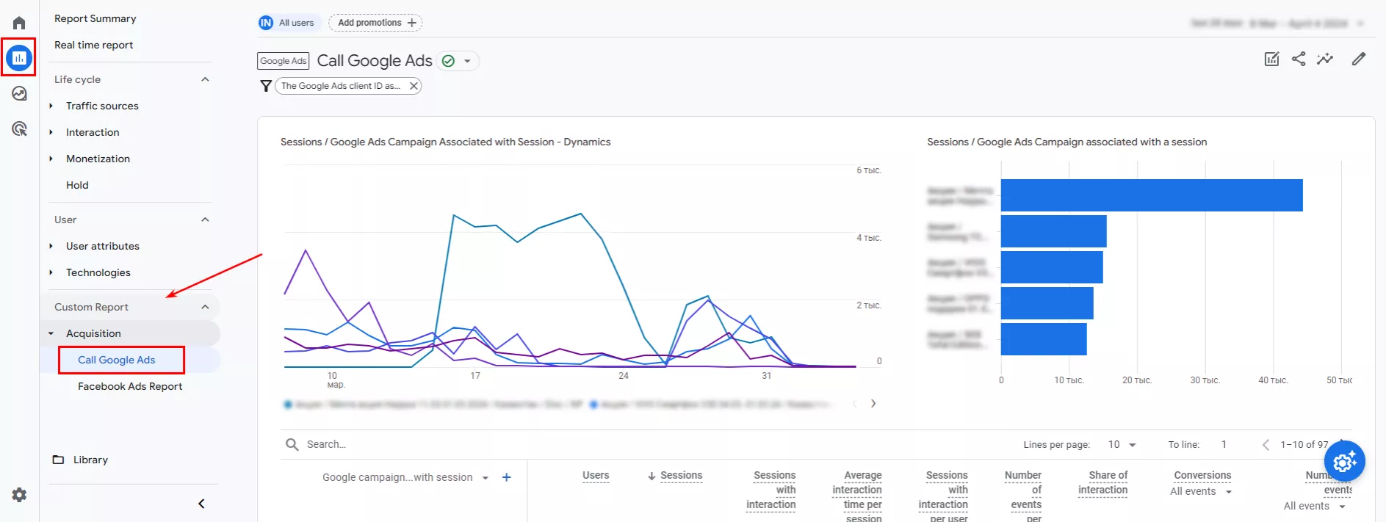Click the Customize report chart-edit icon
Viewport: 1386px width, 522px height.
[1271, 59]
